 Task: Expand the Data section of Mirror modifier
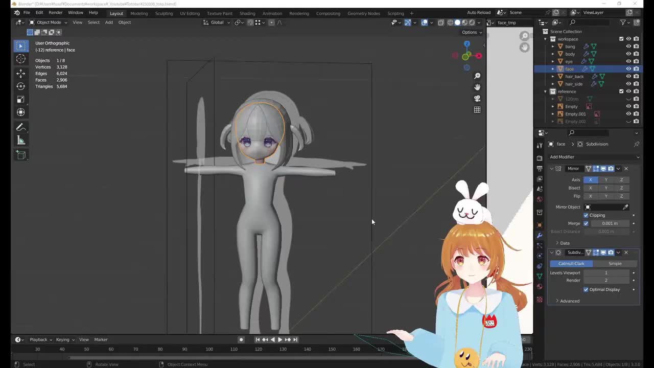click(x=562, y=243)
